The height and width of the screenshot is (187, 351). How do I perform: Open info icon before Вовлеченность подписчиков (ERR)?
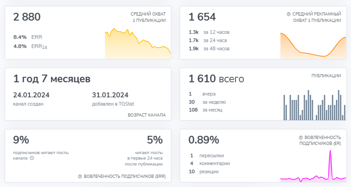(80, 176)
